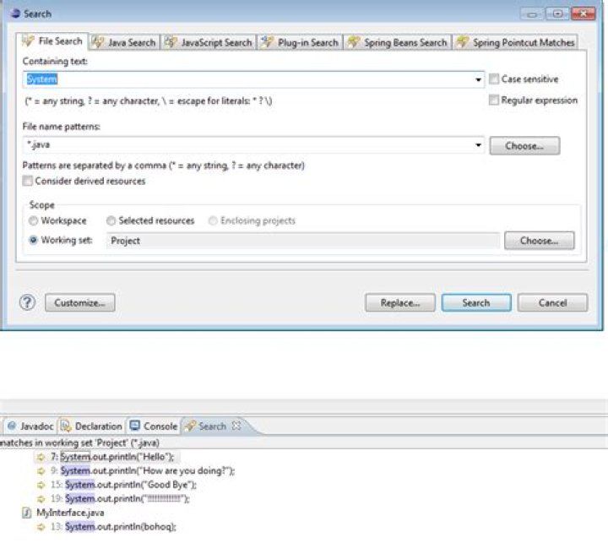Viewport: 608px width, 543px height.
Task: Expand the File name patterns dropdown
Action: point(479,145)
